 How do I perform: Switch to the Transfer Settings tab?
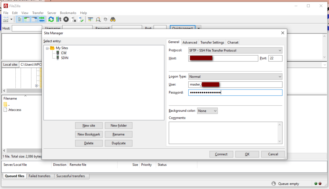[212, 43]
